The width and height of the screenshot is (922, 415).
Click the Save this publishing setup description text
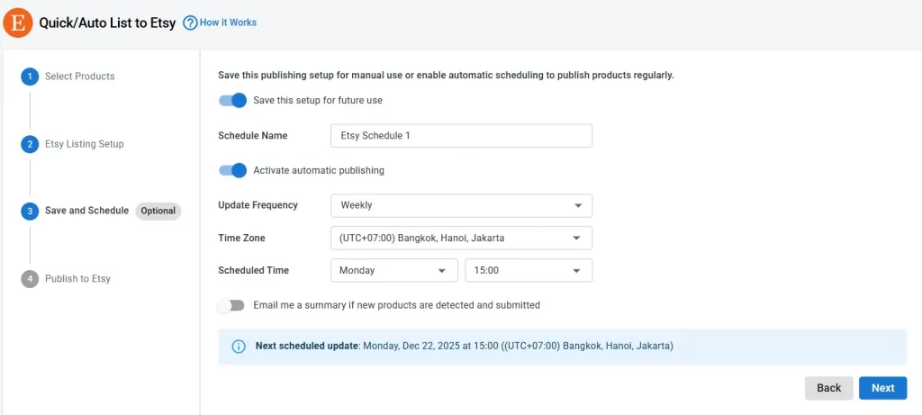coord(447,76)
